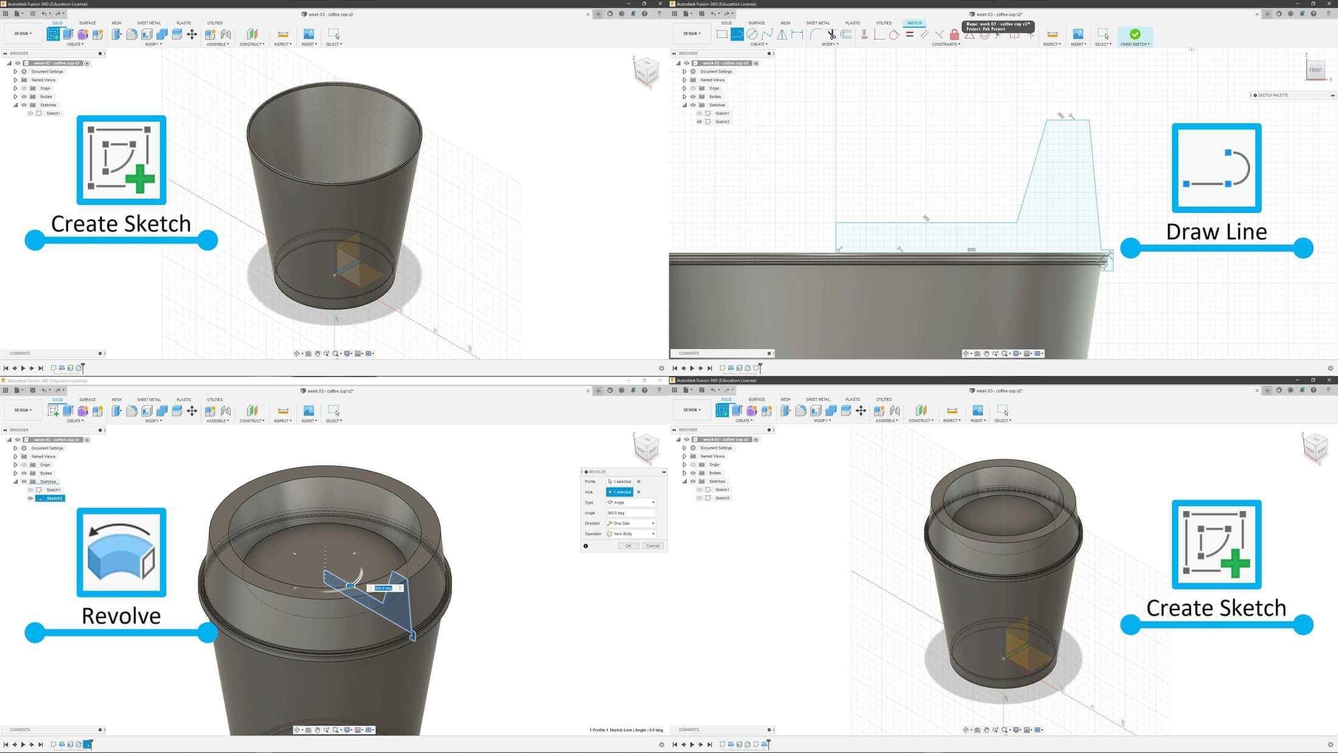Open CONSTRAINTS dropdown in top-right window

pyautogui.click(x=946, y=44)
